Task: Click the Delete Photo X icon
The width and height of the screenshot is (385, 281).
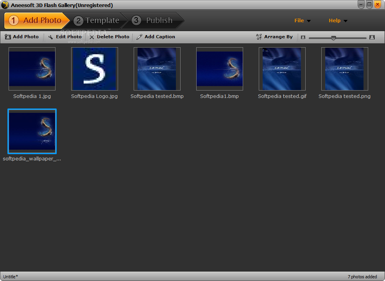Action: (92, 37)
